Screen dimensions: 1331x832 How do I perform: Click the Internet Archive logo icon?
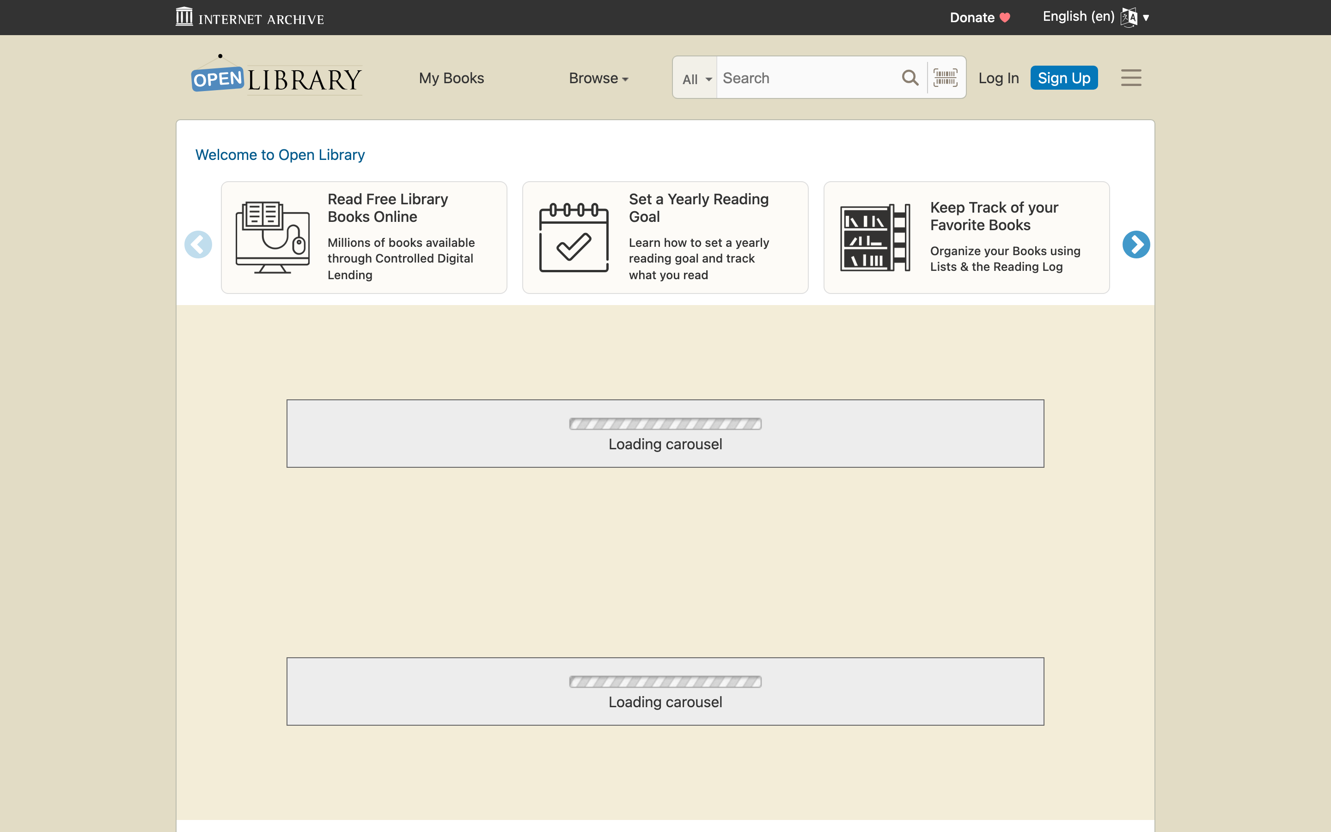184,17
